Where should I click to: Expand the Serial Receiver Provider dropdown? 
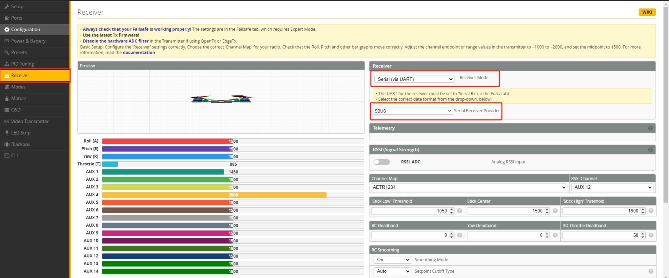coord(413,111)
